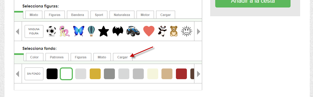Viewport: 313px width, 97px height.
Task: Show next figures with right arrow
Action: (198, 31)
